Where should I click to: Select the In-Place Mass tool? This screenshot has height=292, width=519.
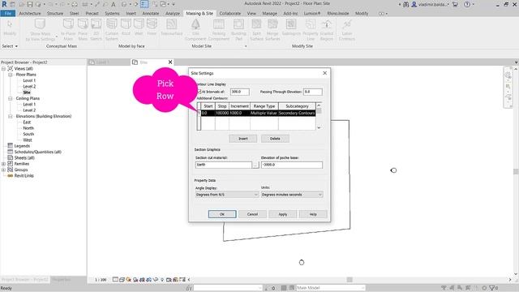pos(68,30)
